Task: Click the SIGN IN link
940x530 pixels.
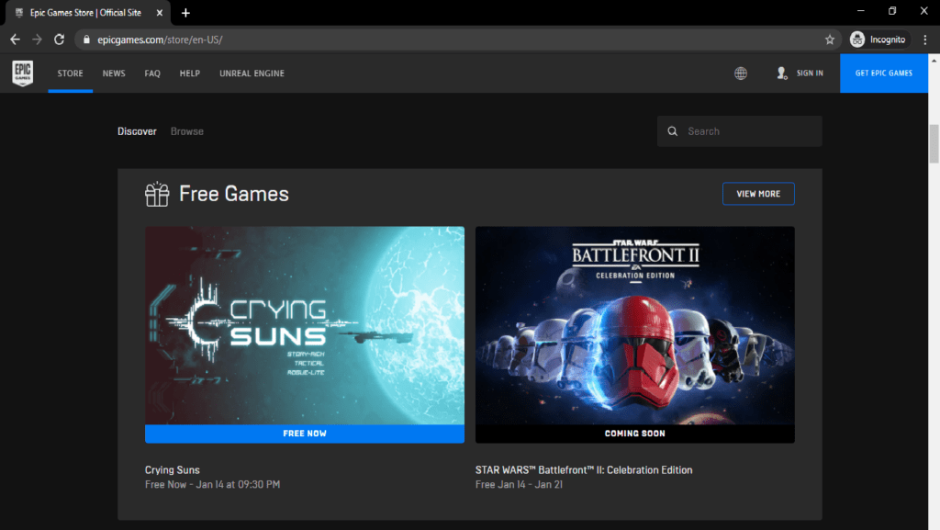Action: click(x=810, y=73)
